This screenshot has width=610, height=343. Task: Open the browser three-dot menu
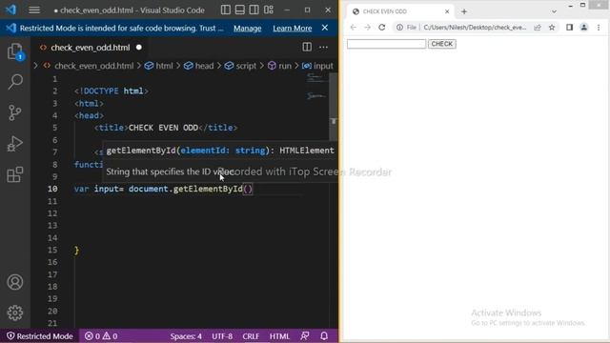599,28
